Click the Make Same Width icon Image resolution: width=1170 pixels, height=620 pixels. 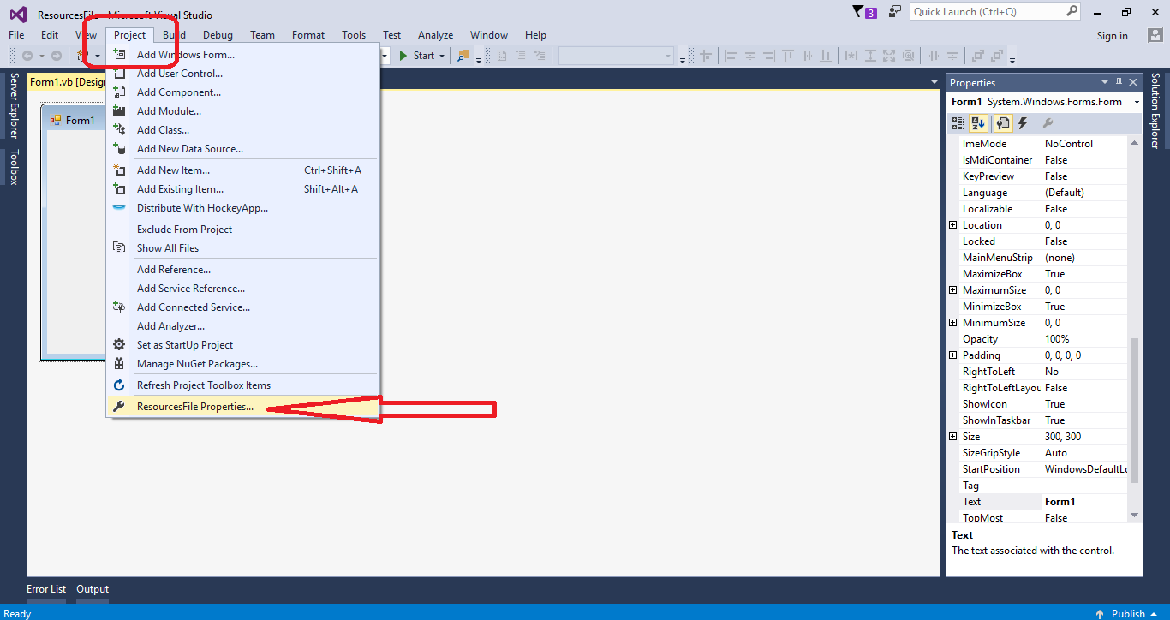(x=851, y=56)
